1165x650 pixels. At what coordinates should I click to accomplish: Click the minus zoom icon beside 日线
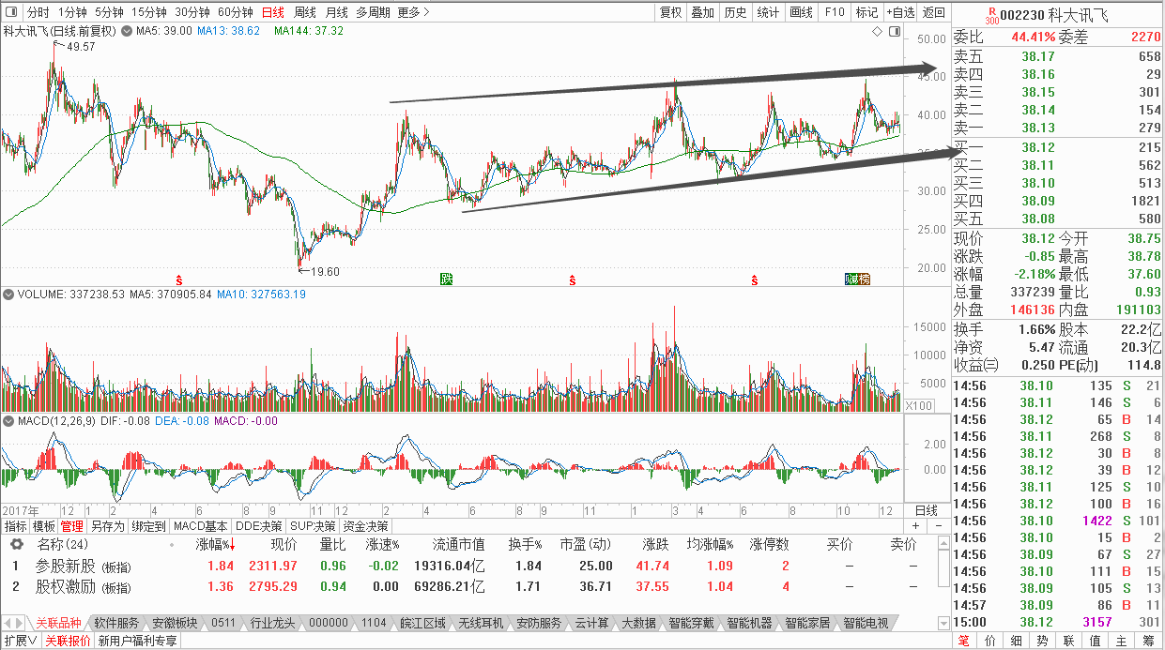[x=940, y=526]
